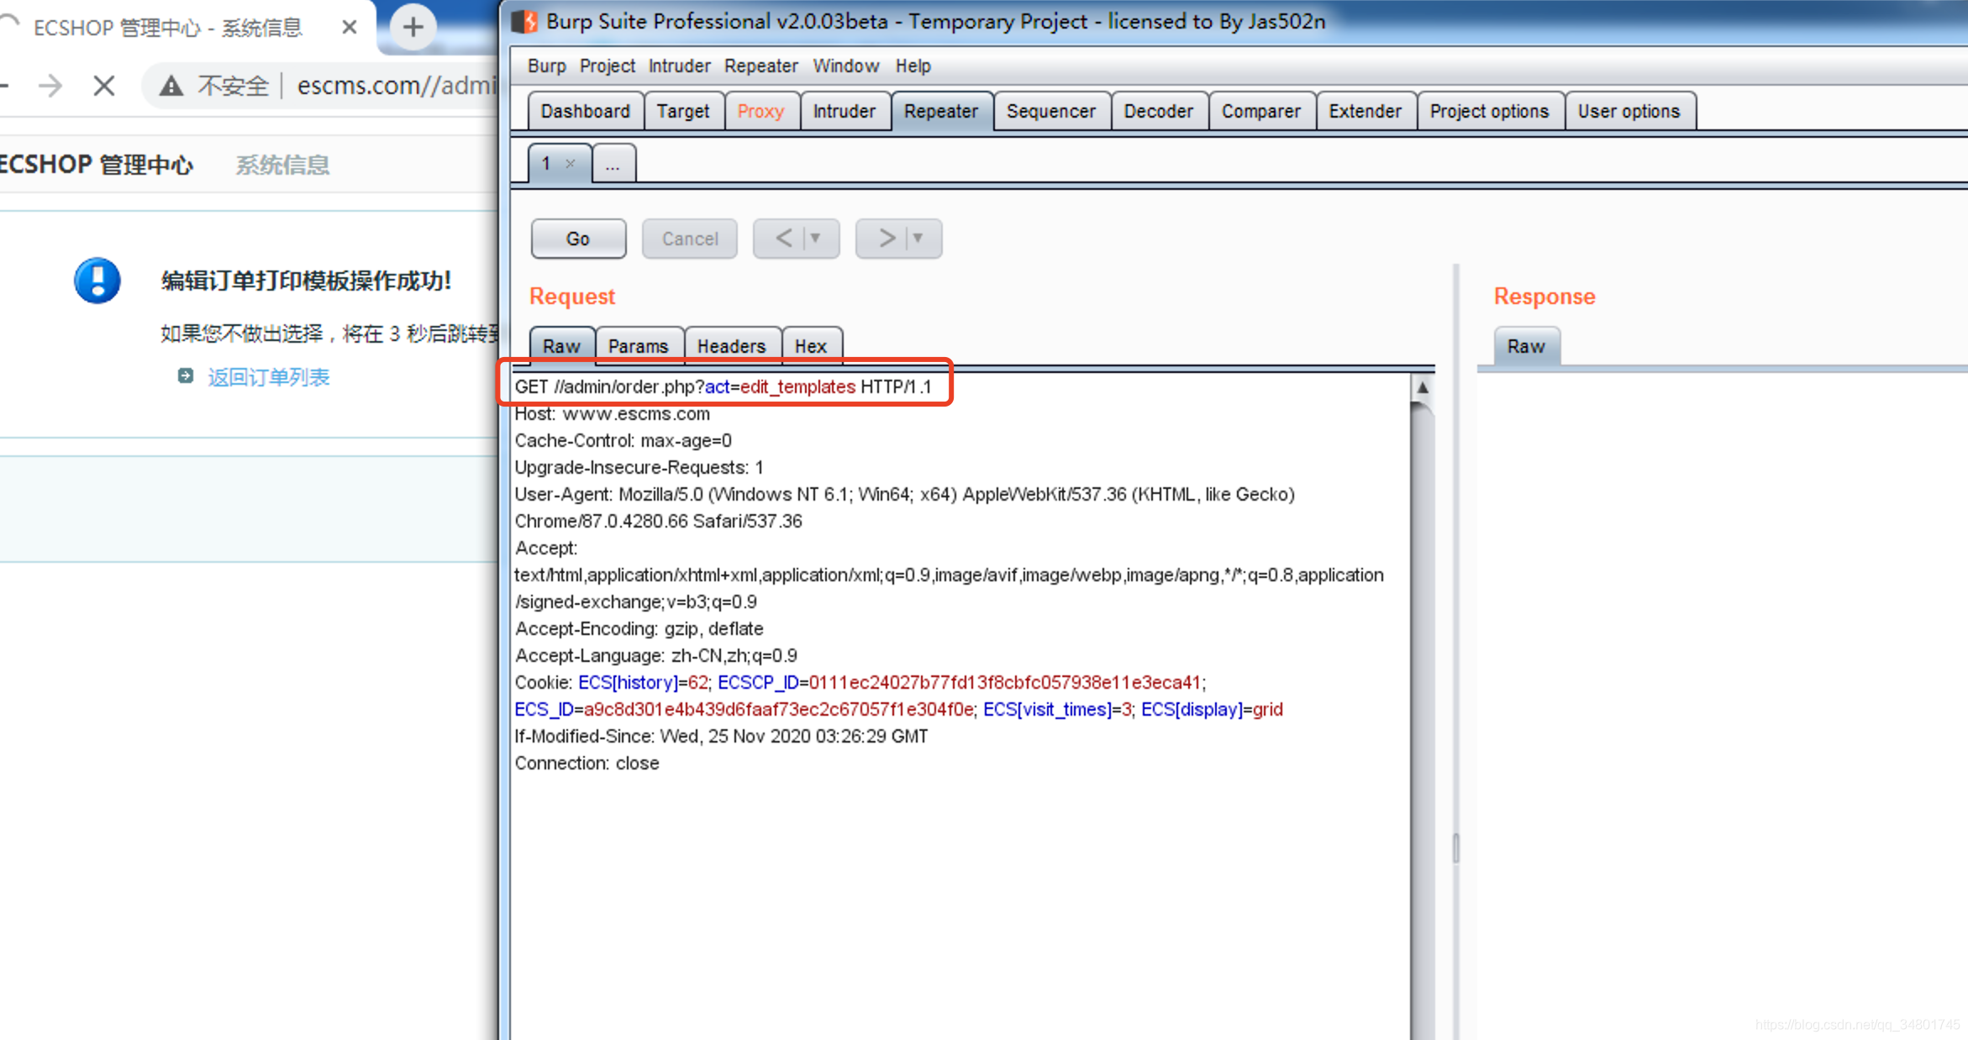Open the Window menu
Screen dimensions: 1968x1040
pyautogui.click(x=845, y=66)
